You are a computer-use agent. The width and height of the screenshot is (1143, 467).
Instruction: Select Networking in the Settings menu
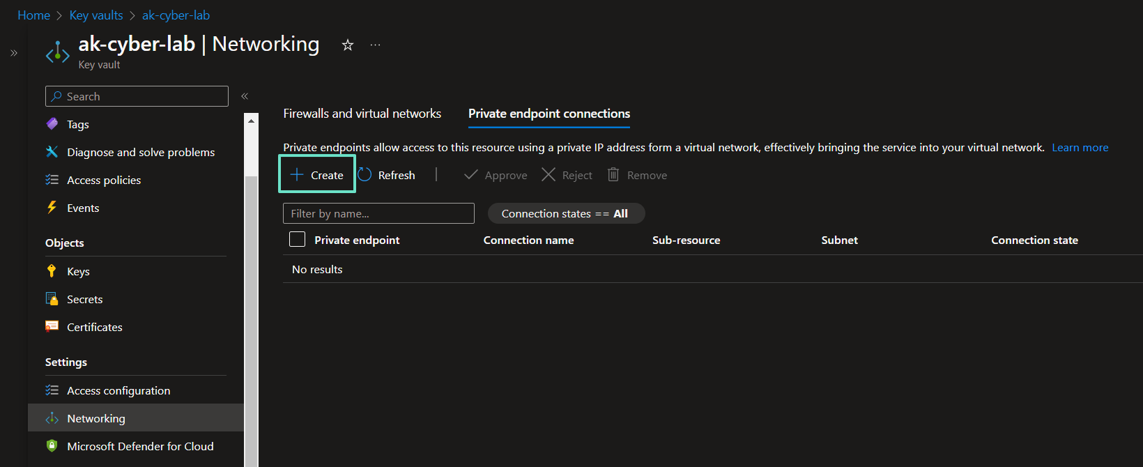pos(136,418)
